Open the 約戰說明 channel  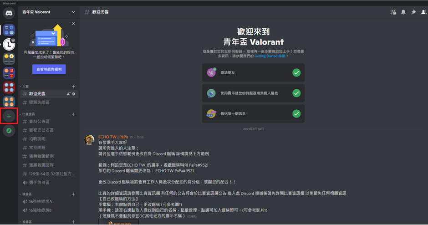pyautogui.click(x=49, y=139)
